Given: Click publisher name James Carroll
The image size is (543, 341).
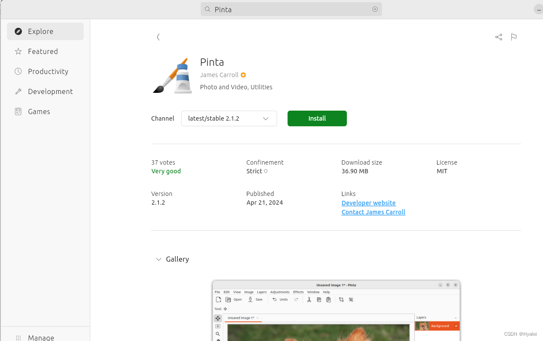Looking at the screenshot, I should coord(219,75).
